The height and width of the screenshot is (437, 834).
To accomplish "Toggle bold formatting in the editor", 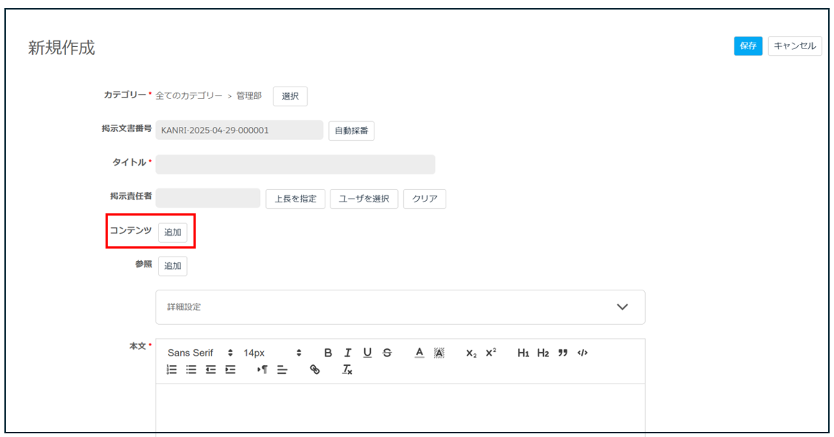I will pyautogui.click(x=328, y=353).
